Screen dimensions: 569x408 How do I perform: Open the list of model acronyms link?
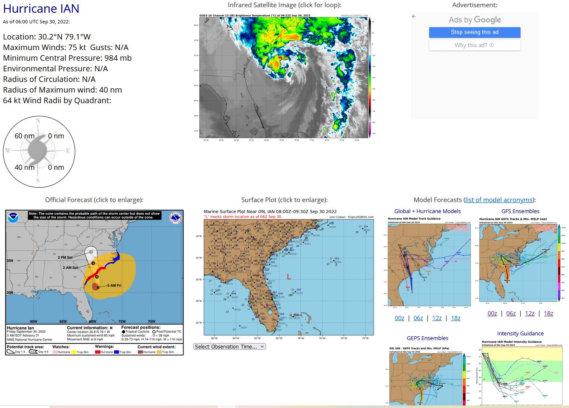499,200
